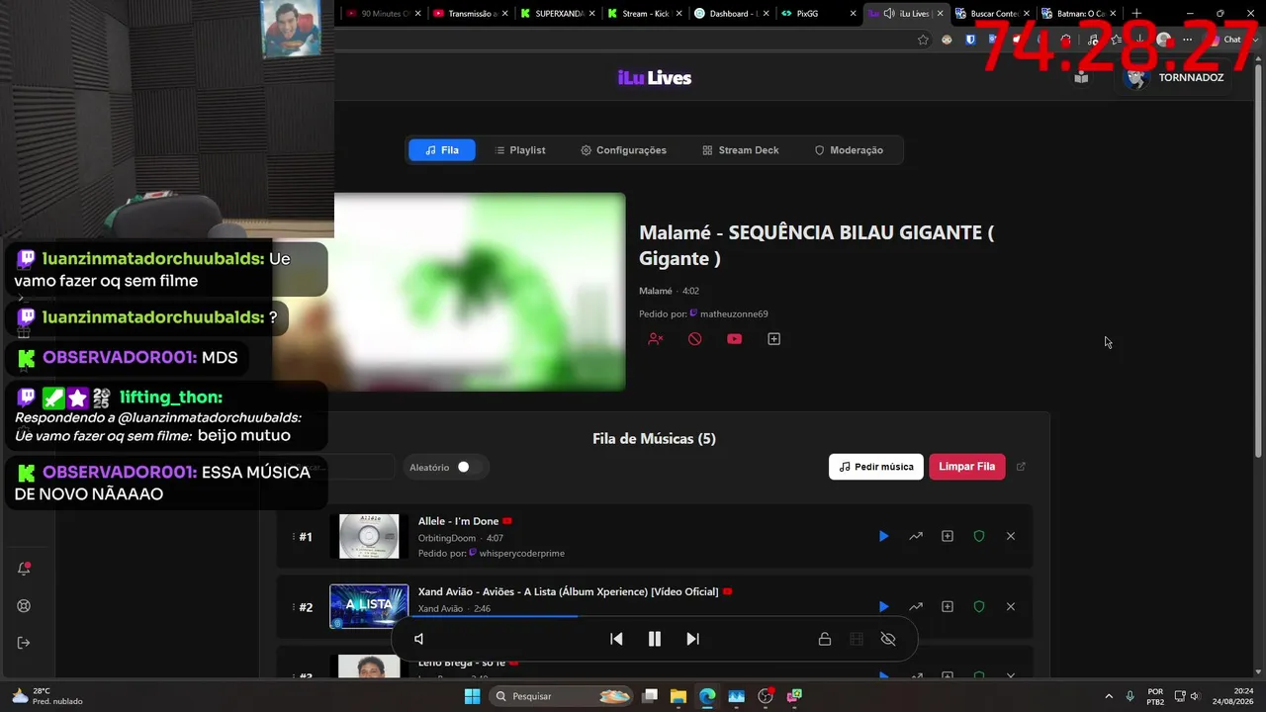Click the Allele album thumbnail
This screenshot has height=712, width=1266.
[369, 536]
